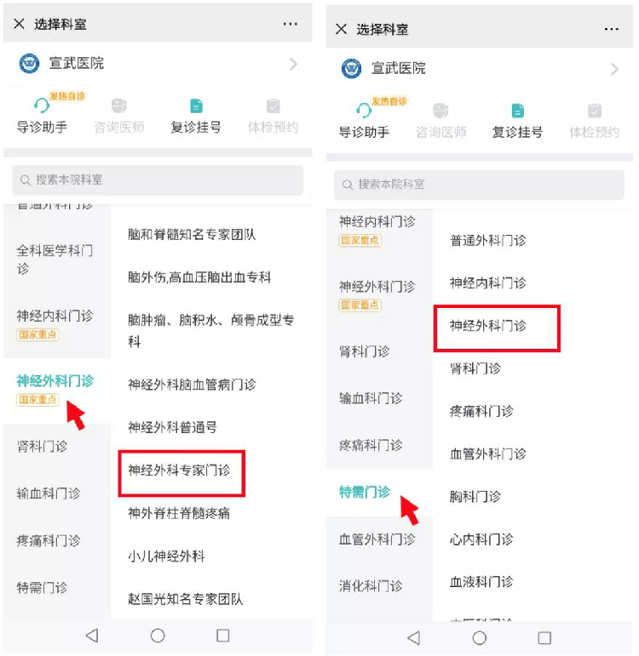The height and width of the screenshot is (656, 639).
Task: Choose 神经外科门诊 in right screen list
Action: point(487,326)
